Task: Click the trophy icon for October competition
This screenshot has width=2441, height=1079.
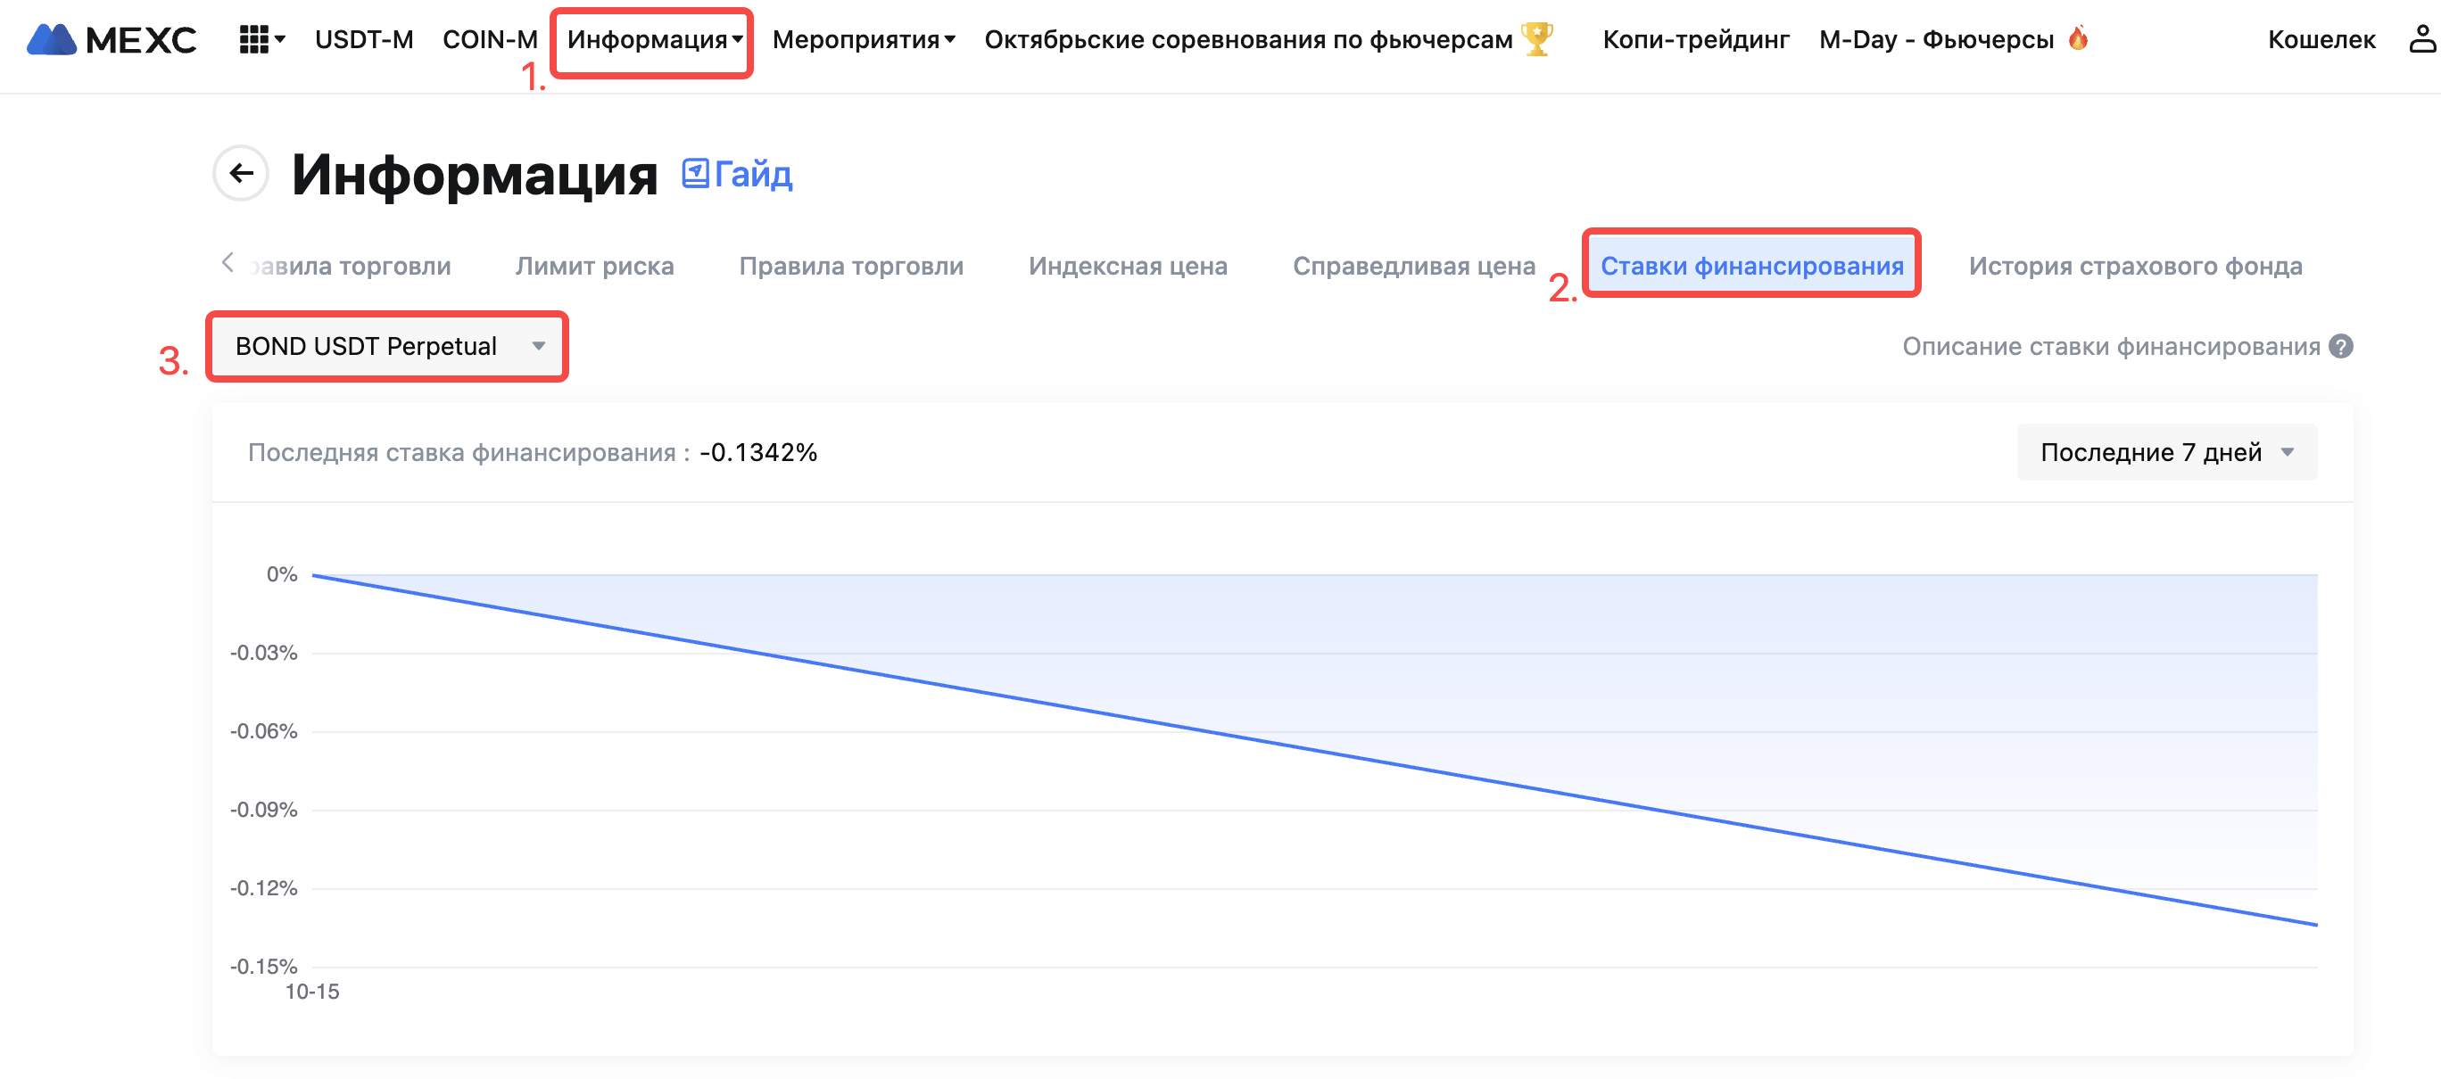Action: [1536, 40]
